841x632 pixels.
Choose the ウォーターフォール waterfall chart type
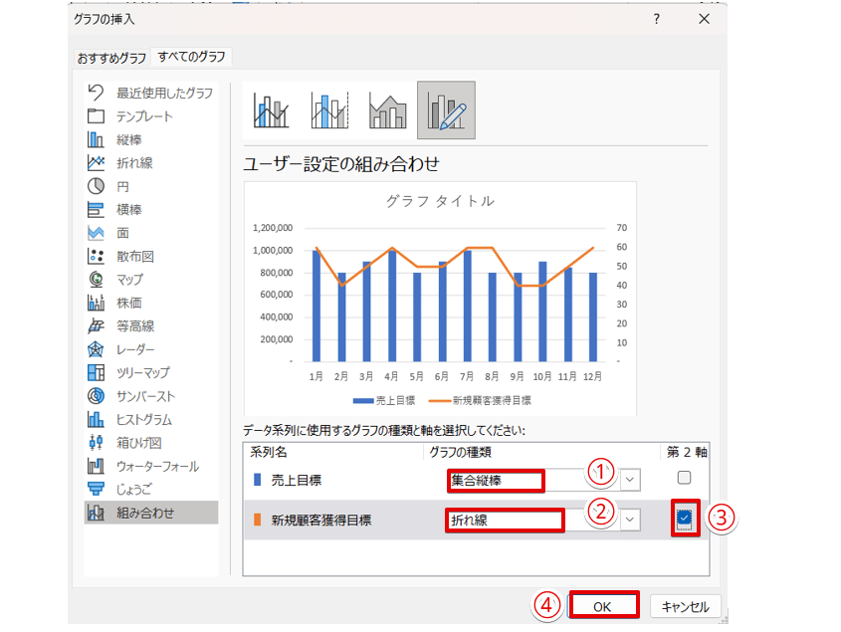coord(97,466)
